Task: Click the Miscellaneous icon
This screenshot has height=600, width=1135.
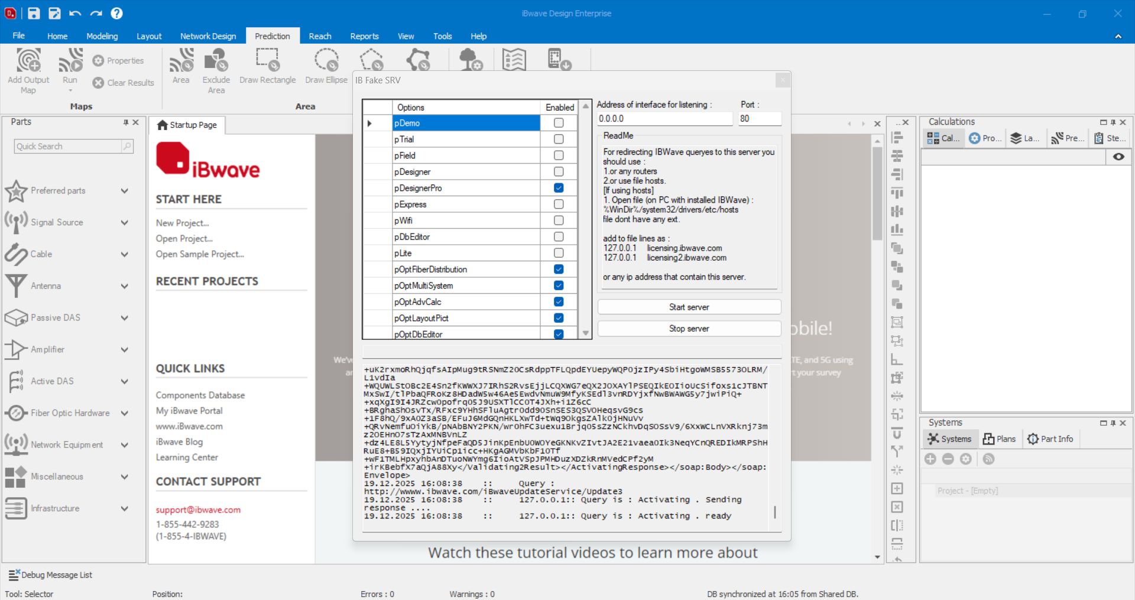Action: coord(16,476)
